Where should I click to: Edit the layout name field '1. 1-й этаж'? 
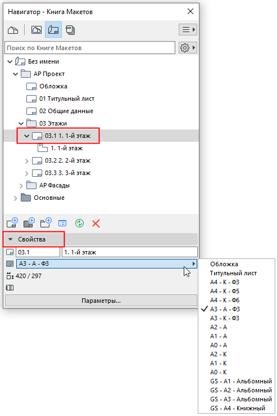[x=130, y=252]
